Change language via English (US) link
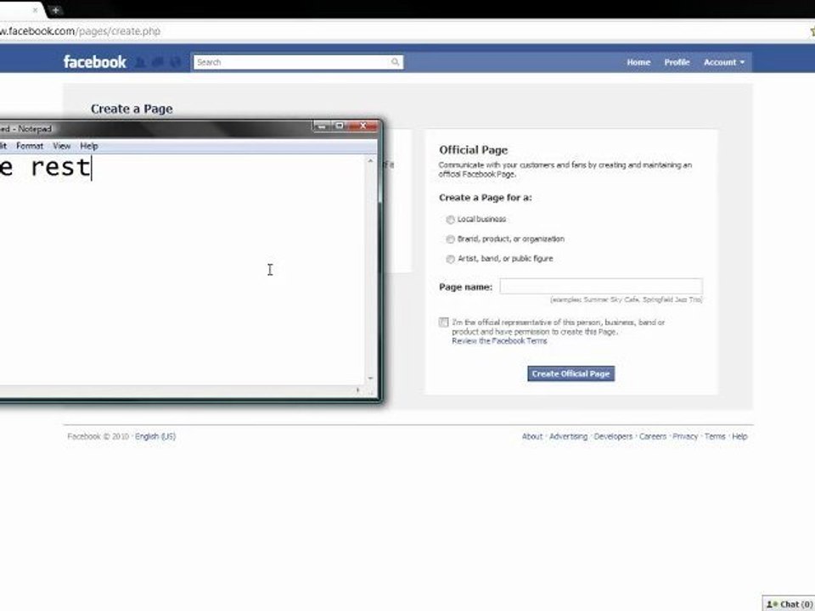 coord(155,436)
